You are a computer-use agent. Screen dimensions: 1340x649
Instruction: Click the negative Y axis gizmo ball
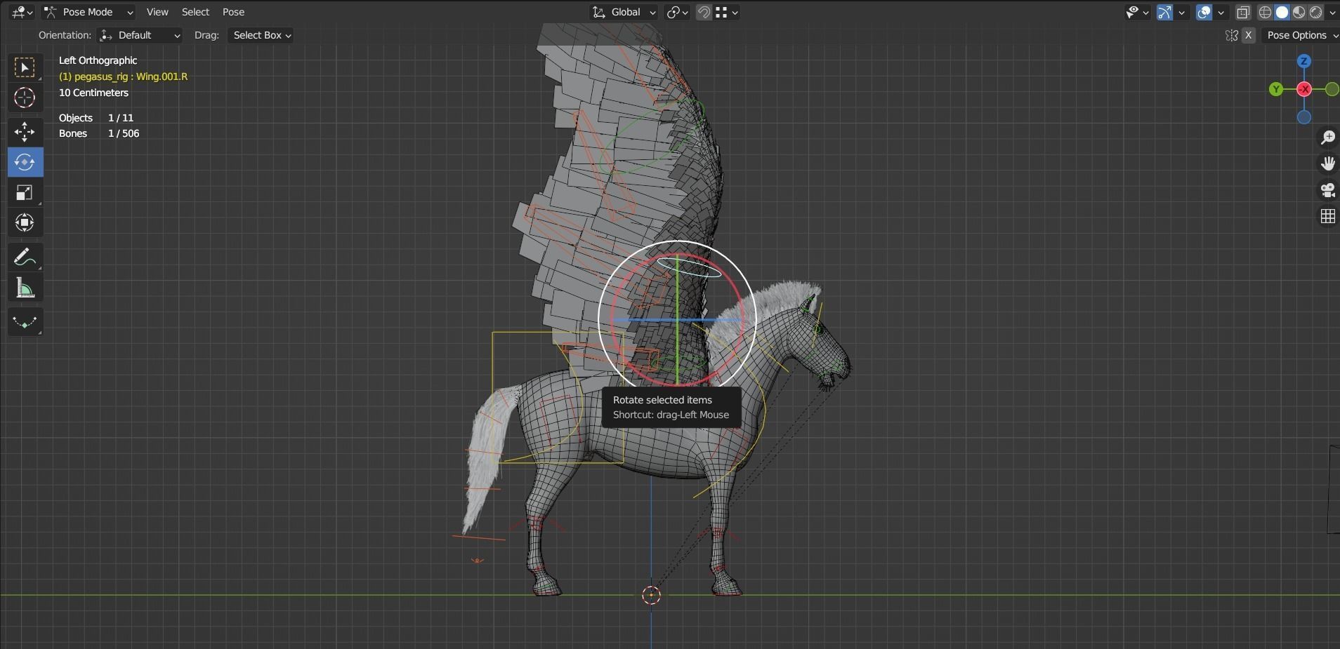pos(1332,89)
